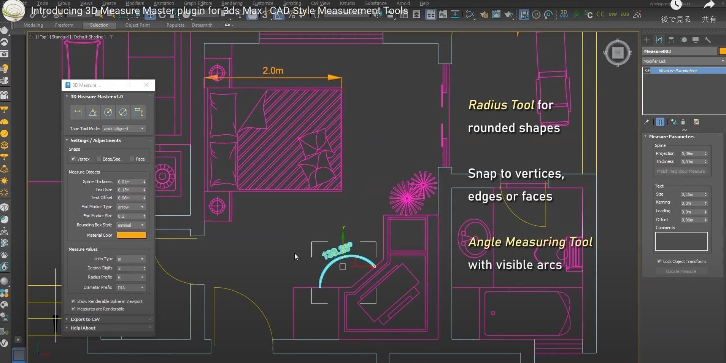The height and width of the screenshot is (363, 726).
Task: Select the Tape distance measure tool
Action: point(78,112)
